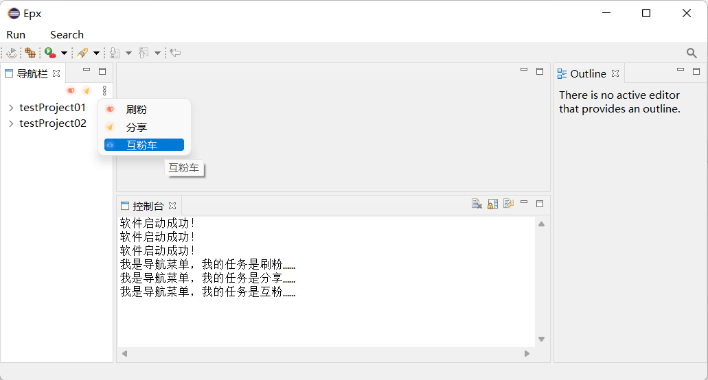This screenshot has height=380, width=708.
Task: Minimize the Epx window
Action: pyautogui.click(x=606, y=13)
